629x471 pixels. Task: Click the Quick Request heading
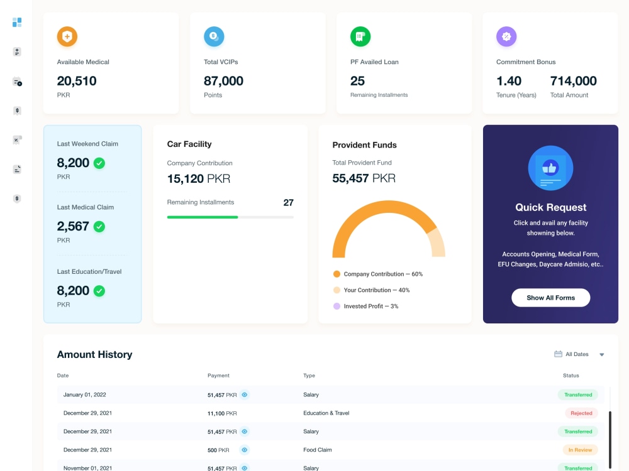(550, 207)
